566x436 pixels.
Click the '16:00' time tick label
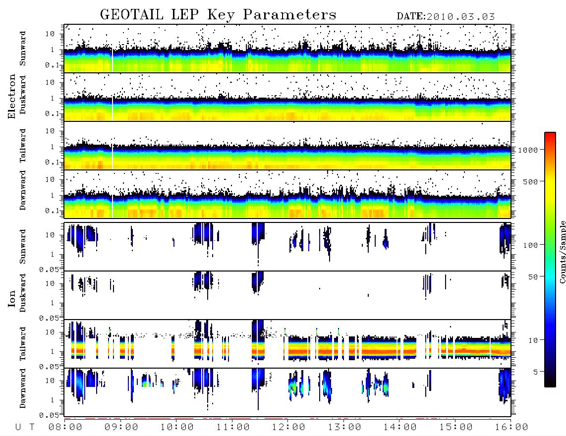pyautogui.click(x=511, y=427)
